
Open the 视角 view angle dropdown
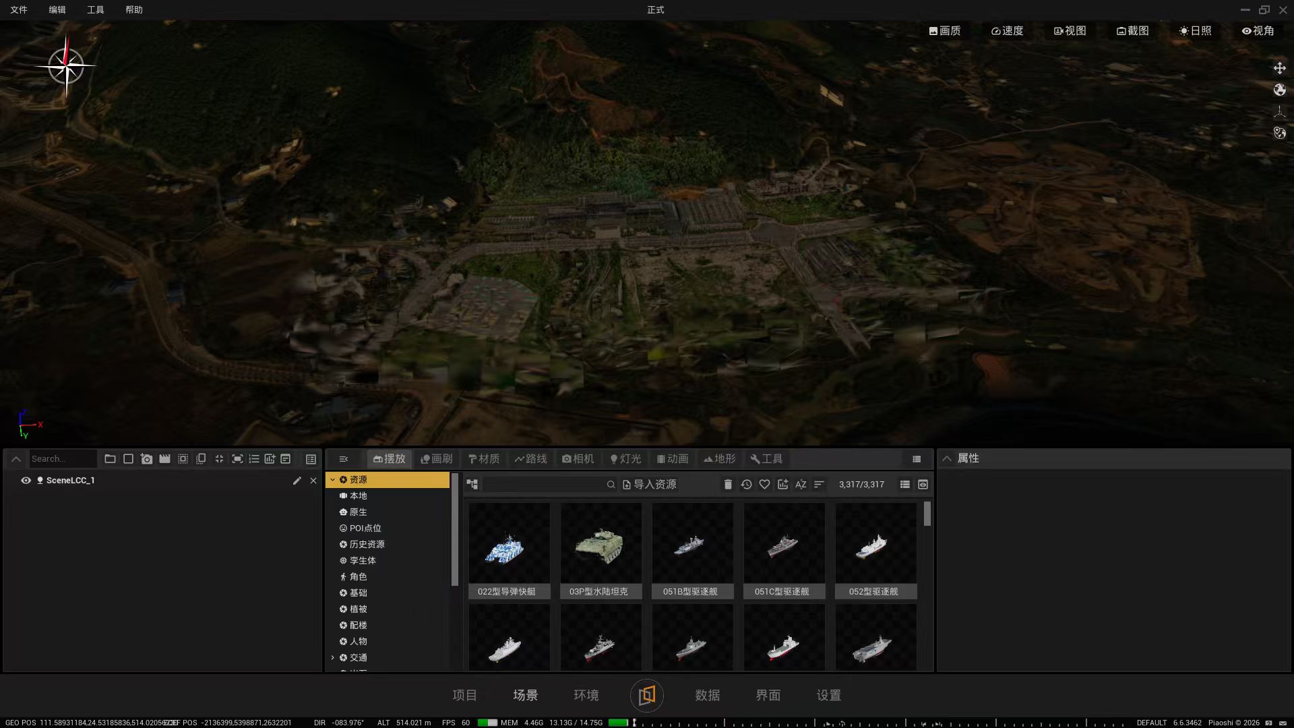pos(1258,31)
